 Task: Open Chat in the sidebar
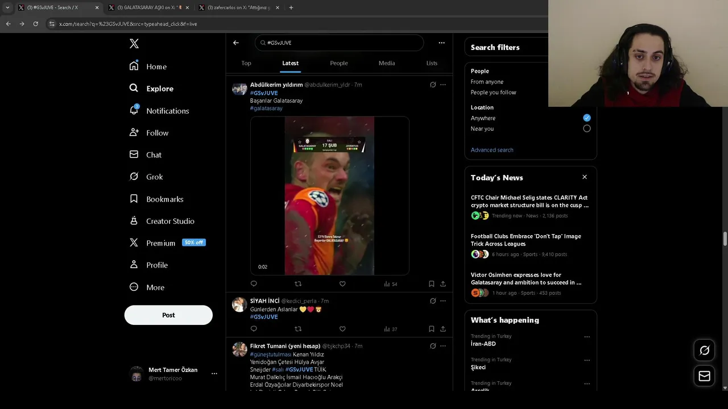146,155
